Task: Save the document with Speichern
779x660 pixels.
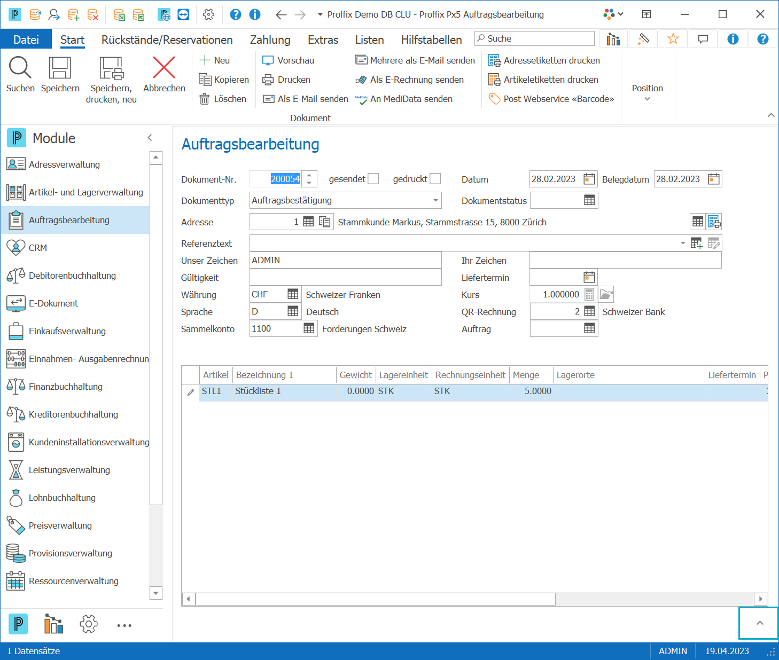Action: point(60,74)
